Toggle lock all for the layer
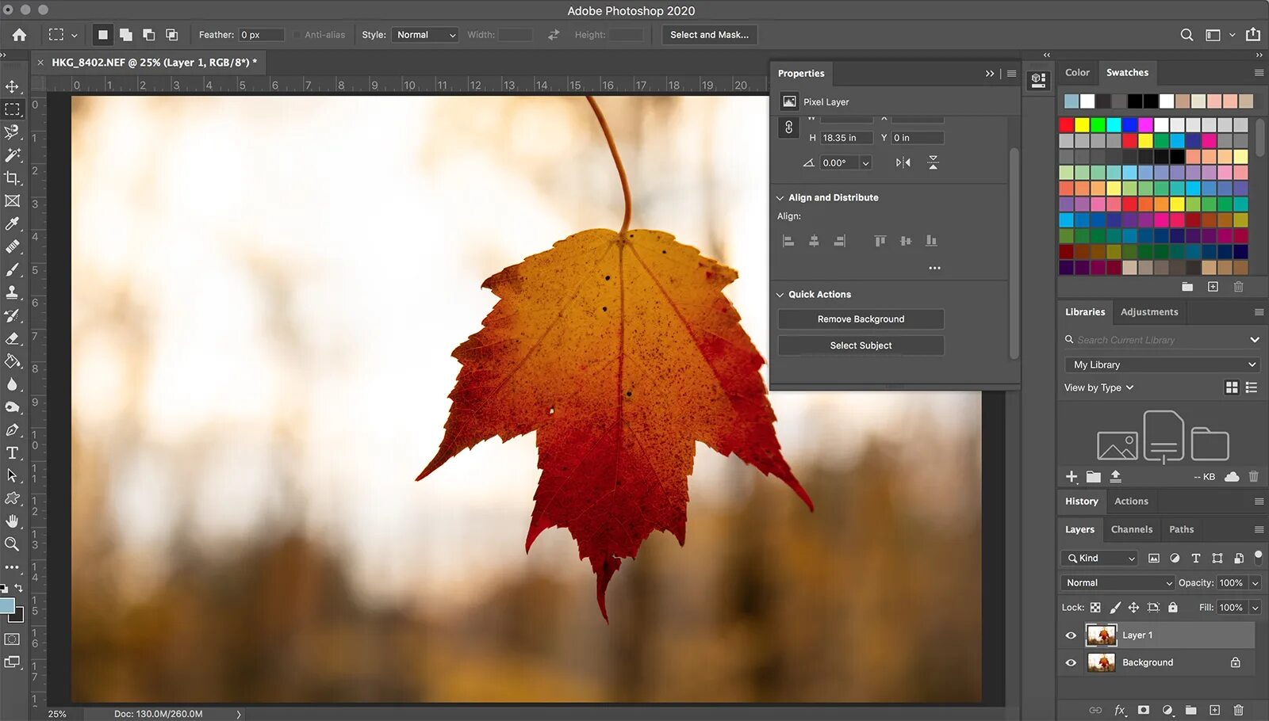1269x721 pixels. (1173, 608)
